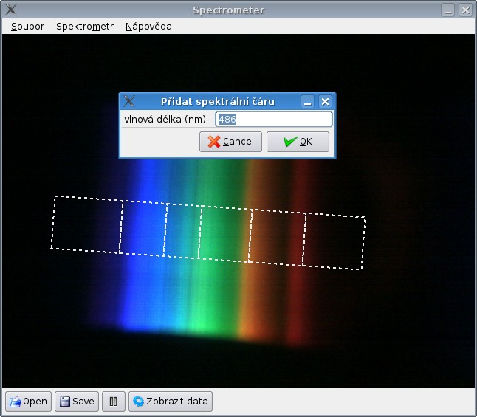
Task: Close the Přidat spektrální čáru dialog
Action: coord(325,101)
